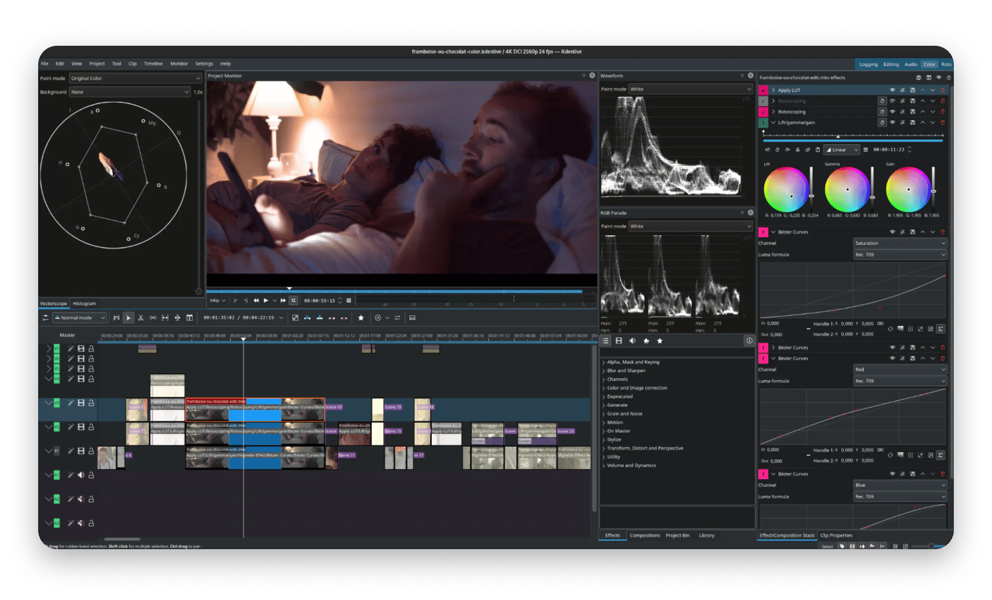Unmute audio track A2
This screenshot has height=600, width=992.
pos(81,500)
